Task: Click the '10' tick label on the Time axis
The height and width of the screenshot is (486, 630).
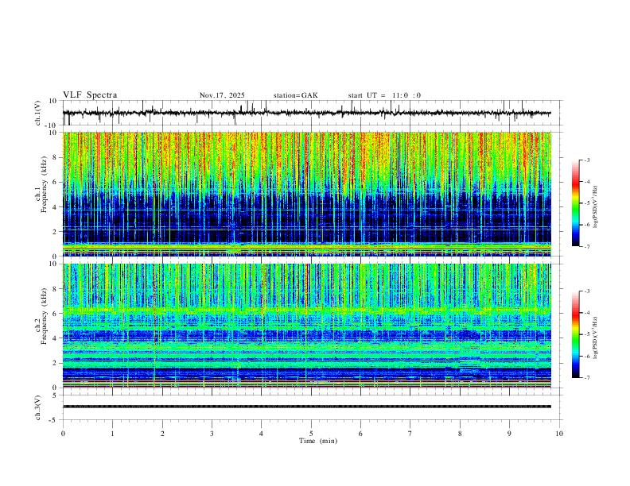Action: coord(559,434)
